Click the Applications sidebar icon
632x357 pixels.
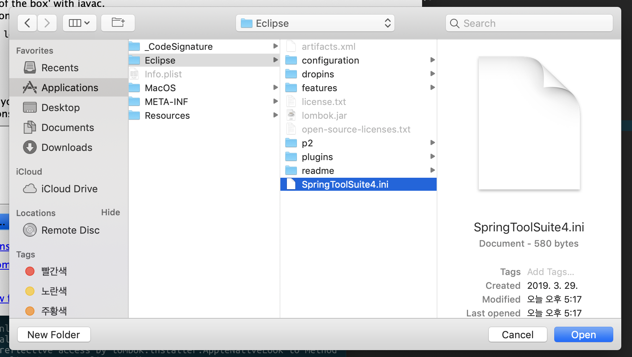pyautogui.click(x=30, y=88)
